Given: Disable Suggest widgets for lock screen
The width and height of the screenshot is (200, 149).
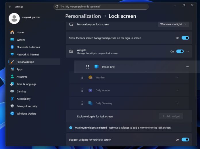Looking at the screenshot, I should click(x=185, y=140).
